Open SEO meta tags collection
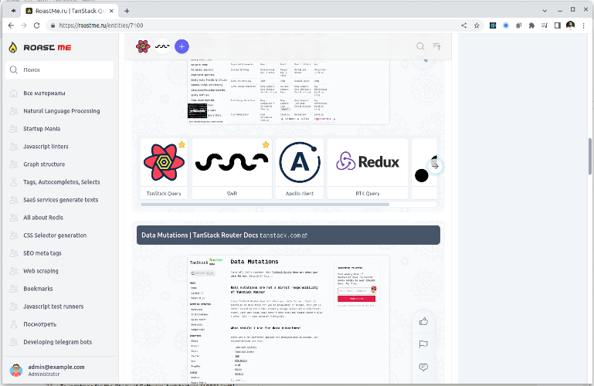Screen dimensions: 594x386 [x=42, y=253]
